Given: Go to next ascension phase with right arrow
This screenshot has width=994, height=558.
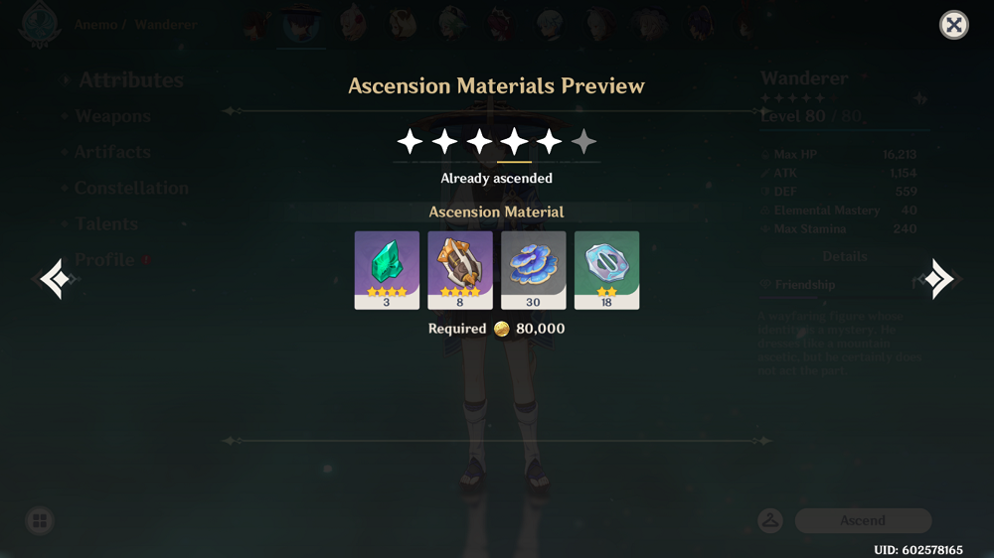Looking at the screenshot, I should 939,279.
